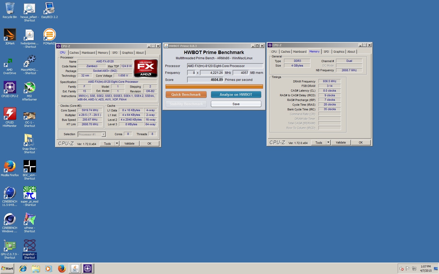The image size is (439, 274).
Task: Click the Multiplier value x 29.5
Action: click(x=90, y=115)
